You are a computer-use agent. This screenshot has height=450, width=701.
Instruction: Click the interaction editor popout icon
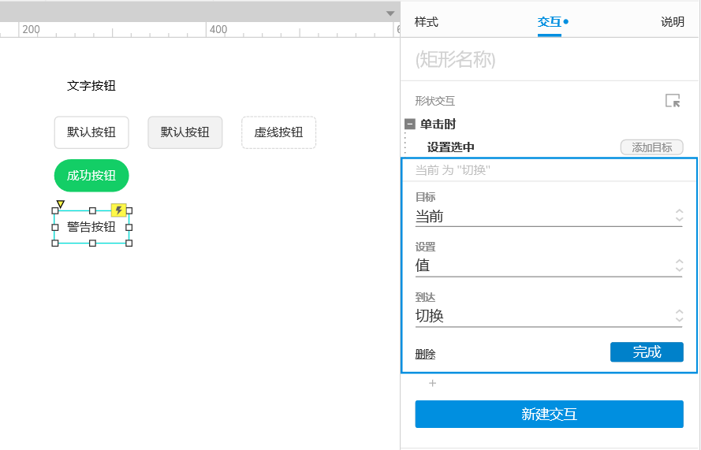(673, 101)
